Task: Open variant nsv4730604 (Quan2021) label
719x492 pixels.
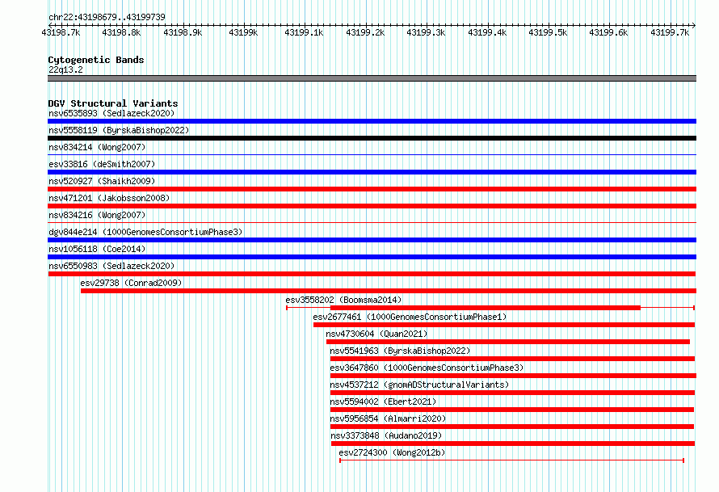Action: click(376, 334)
